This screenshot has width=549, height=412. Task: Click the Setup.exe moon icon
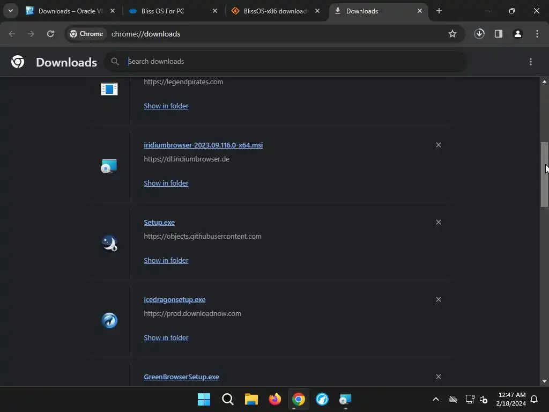click(109, 243)
